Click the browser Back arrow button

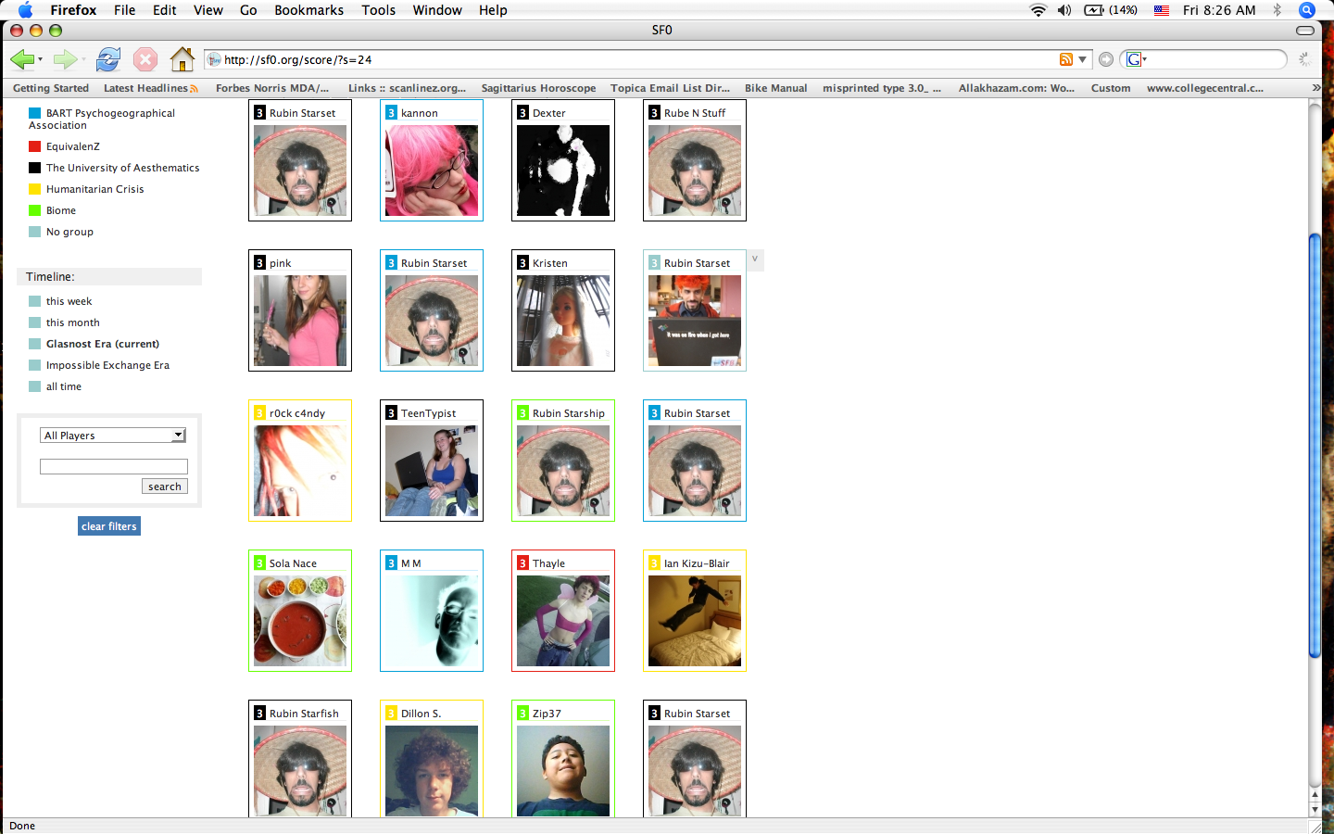pos(22,60)
